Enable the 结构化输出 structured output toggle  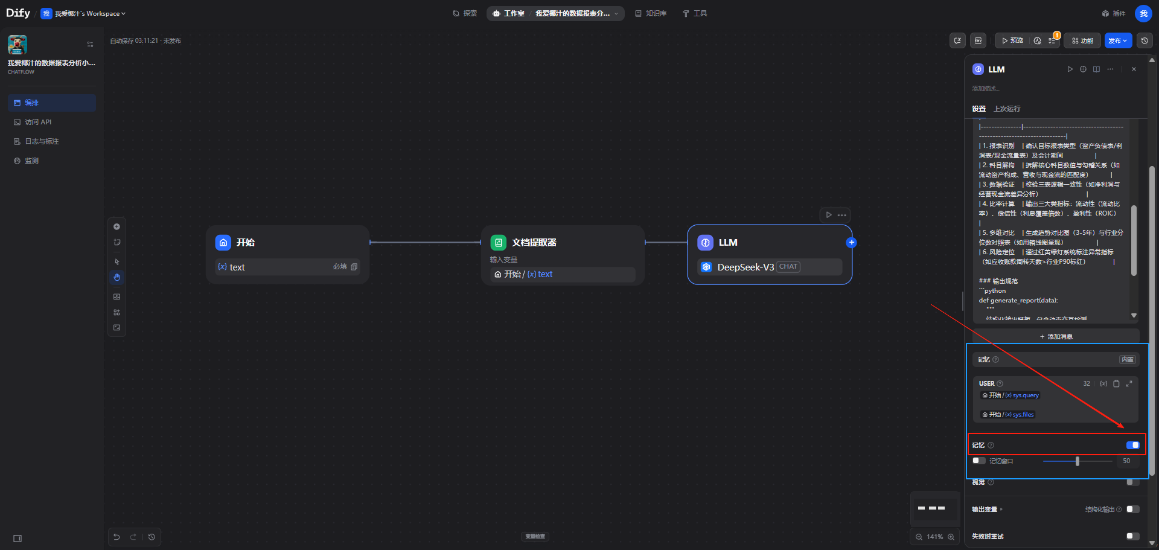click(1132, 509)
